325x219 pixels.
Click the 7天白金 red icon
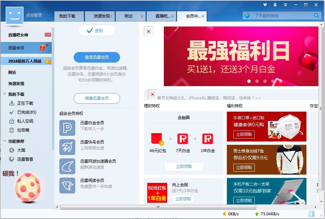183,139
